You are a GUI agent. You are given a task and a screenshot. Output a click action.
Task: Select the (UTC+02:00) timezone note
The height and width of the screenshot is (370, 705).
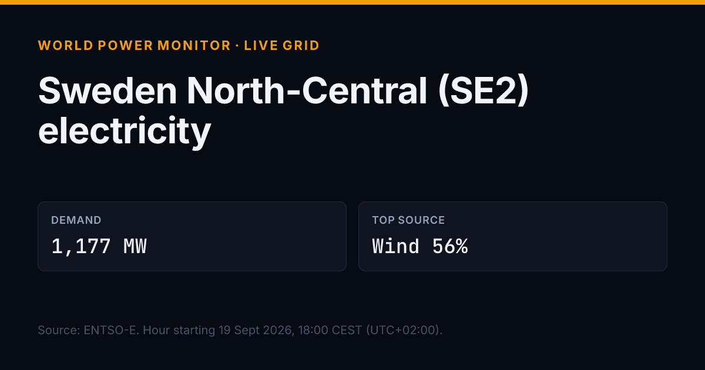(404, 330)
